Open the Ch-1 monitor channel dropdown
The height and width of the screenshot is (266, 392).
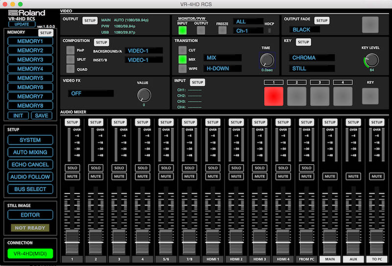coord(248,31)
